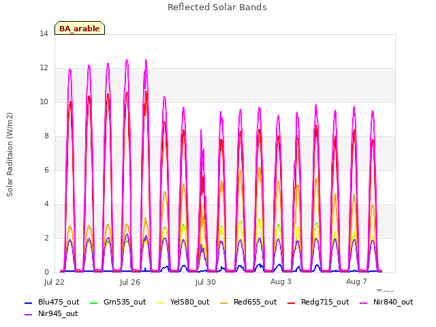Screen dimensions: 436x327
Task: Click the Grn535_out legend color marker
Action: tap(94, 302)
